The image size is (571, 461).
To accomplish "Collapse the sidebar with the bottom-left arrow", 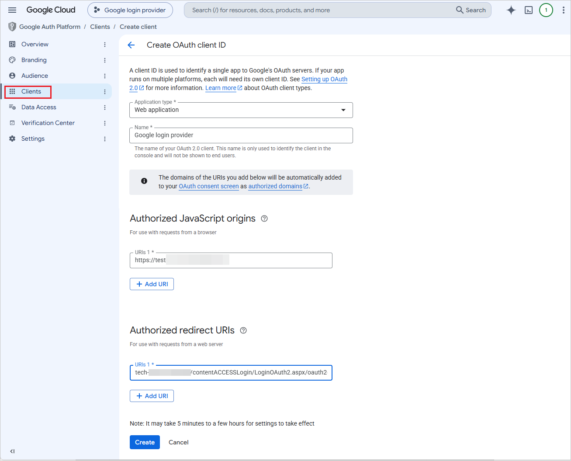I will click(x=12, y=451).
